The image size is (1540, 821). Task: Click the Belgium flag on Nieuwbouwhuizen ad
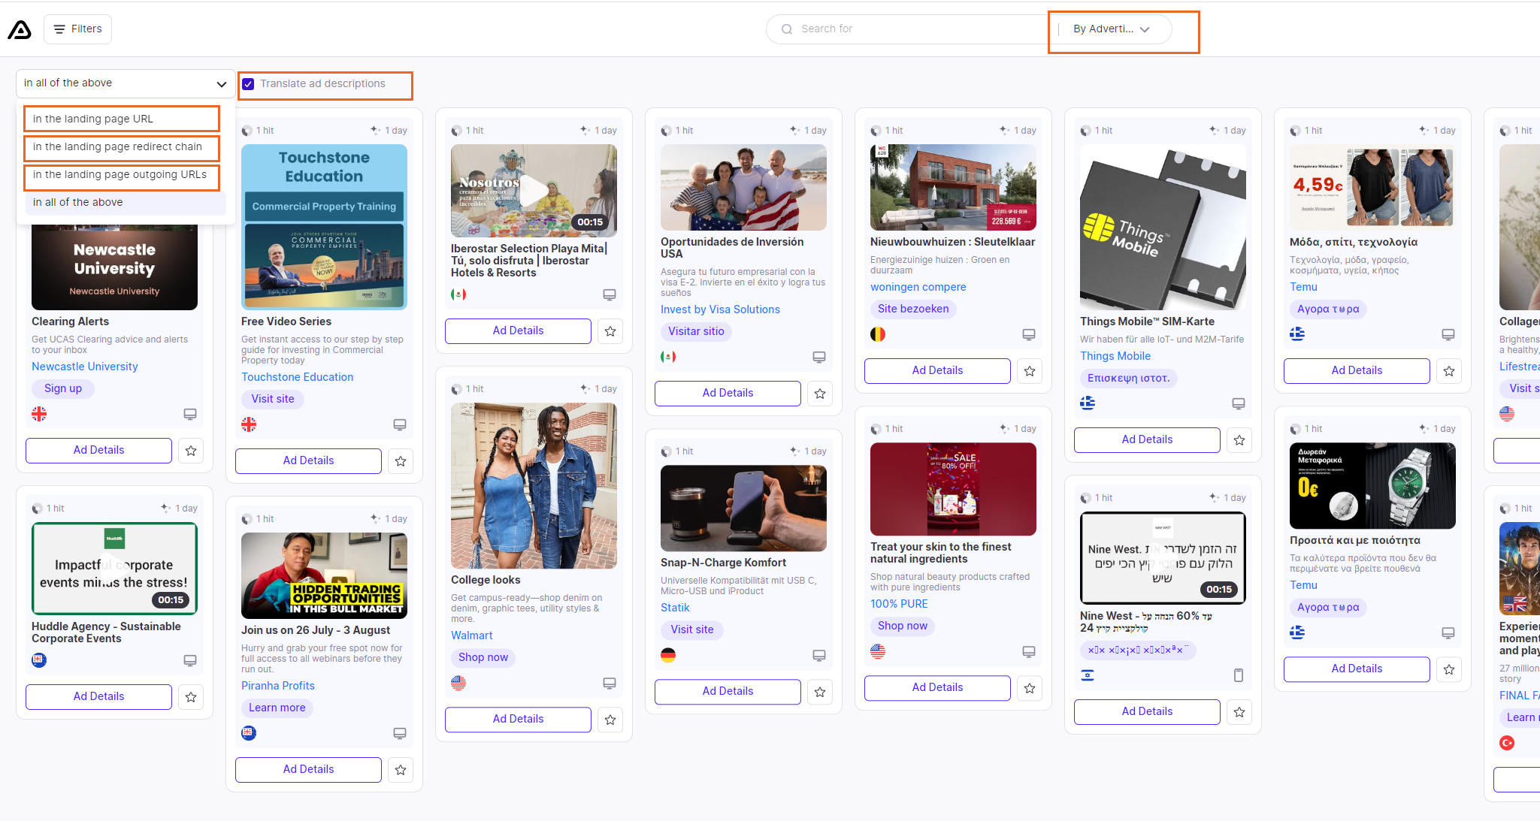pos(878,334)
